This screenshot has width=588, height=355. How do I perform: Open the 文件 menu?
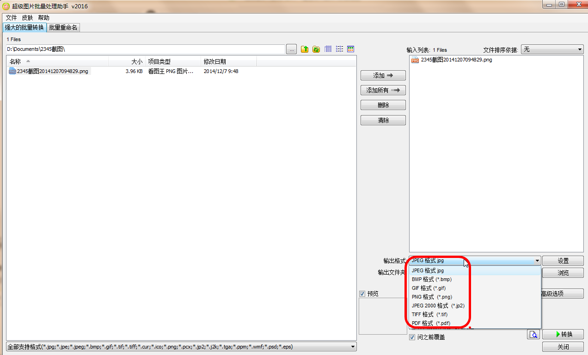[11, 18]
